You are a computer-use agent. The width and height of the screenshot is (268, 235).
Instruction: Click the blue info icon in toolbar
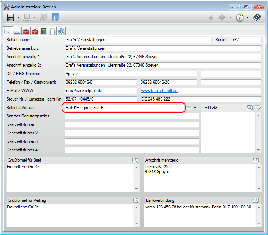pyautogui.click(x=55, y=17)
